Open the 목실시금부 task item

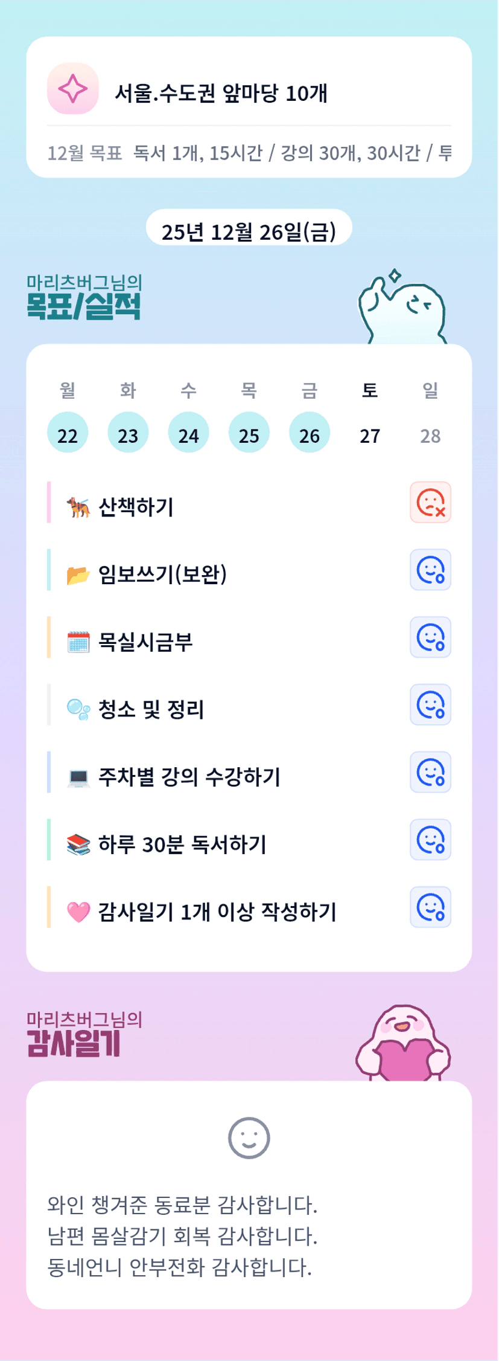pyautogui.click(x=145, y=642)
